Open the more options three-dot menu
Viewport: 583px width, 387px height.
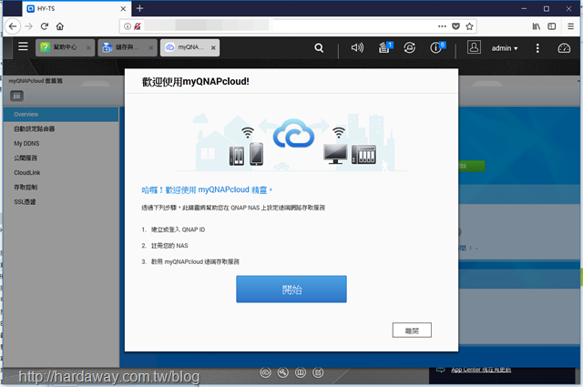pyautogui.click(x=537, y=48)
